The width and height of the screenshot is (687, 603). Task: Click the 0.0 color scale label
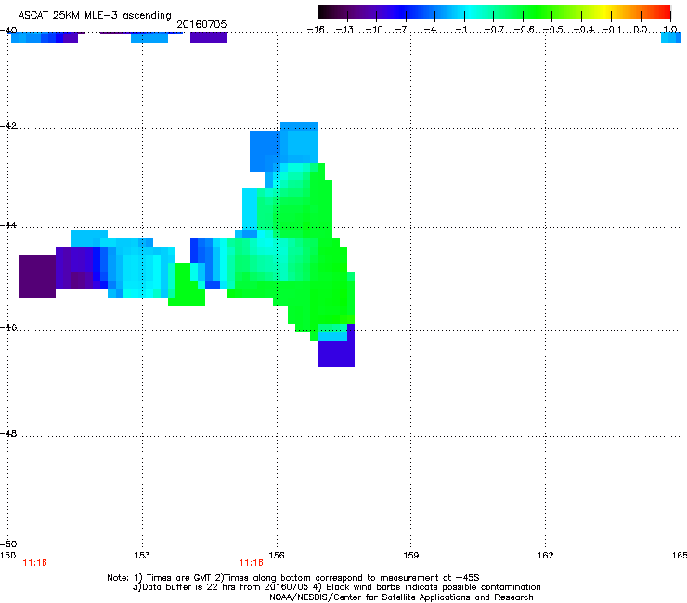pyautogui.click(x=641, y=30)
